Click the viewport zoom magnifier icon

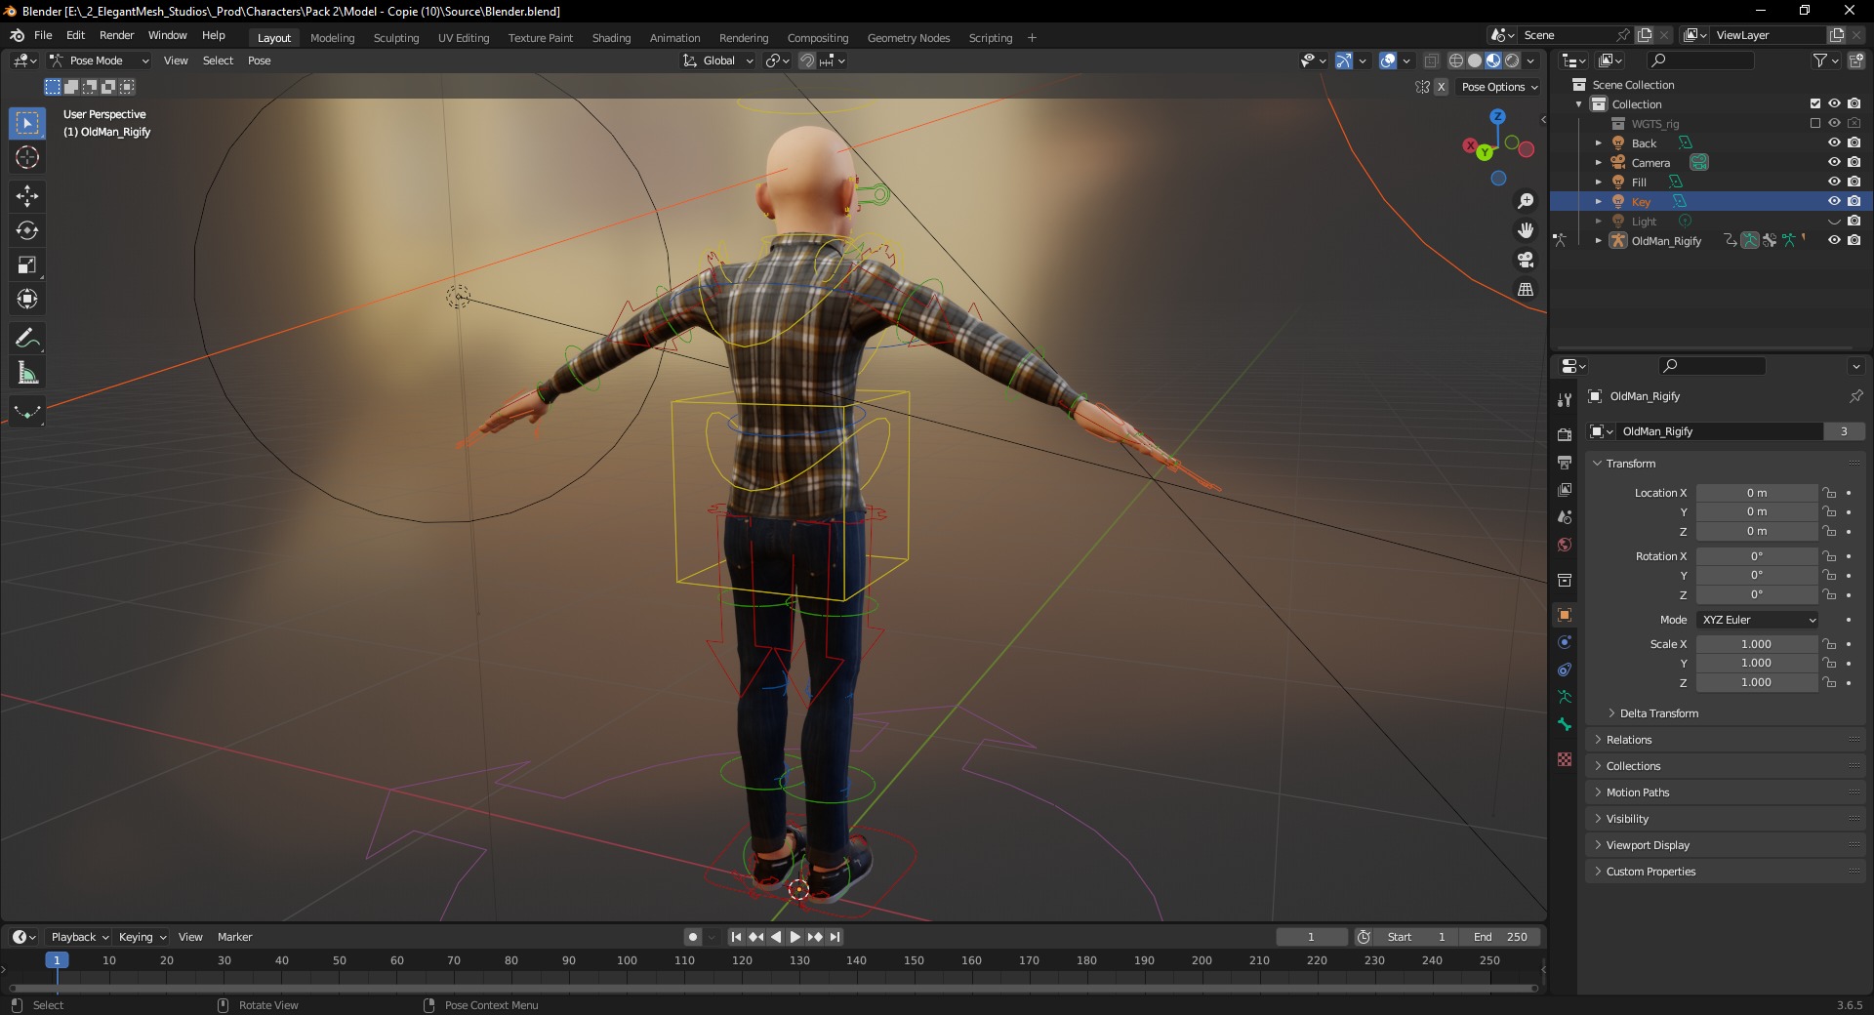[x=1526, y=201]
